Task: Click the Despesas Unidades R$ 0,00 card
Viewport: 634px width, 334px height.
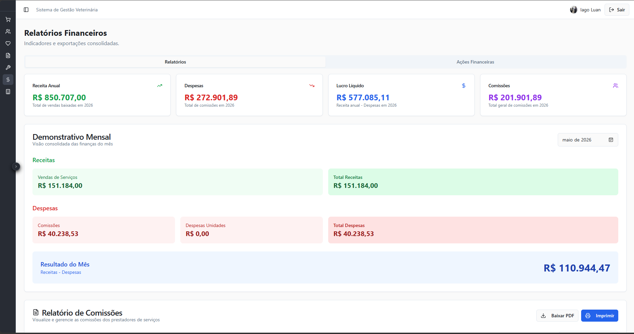Action: click(252, 230)
